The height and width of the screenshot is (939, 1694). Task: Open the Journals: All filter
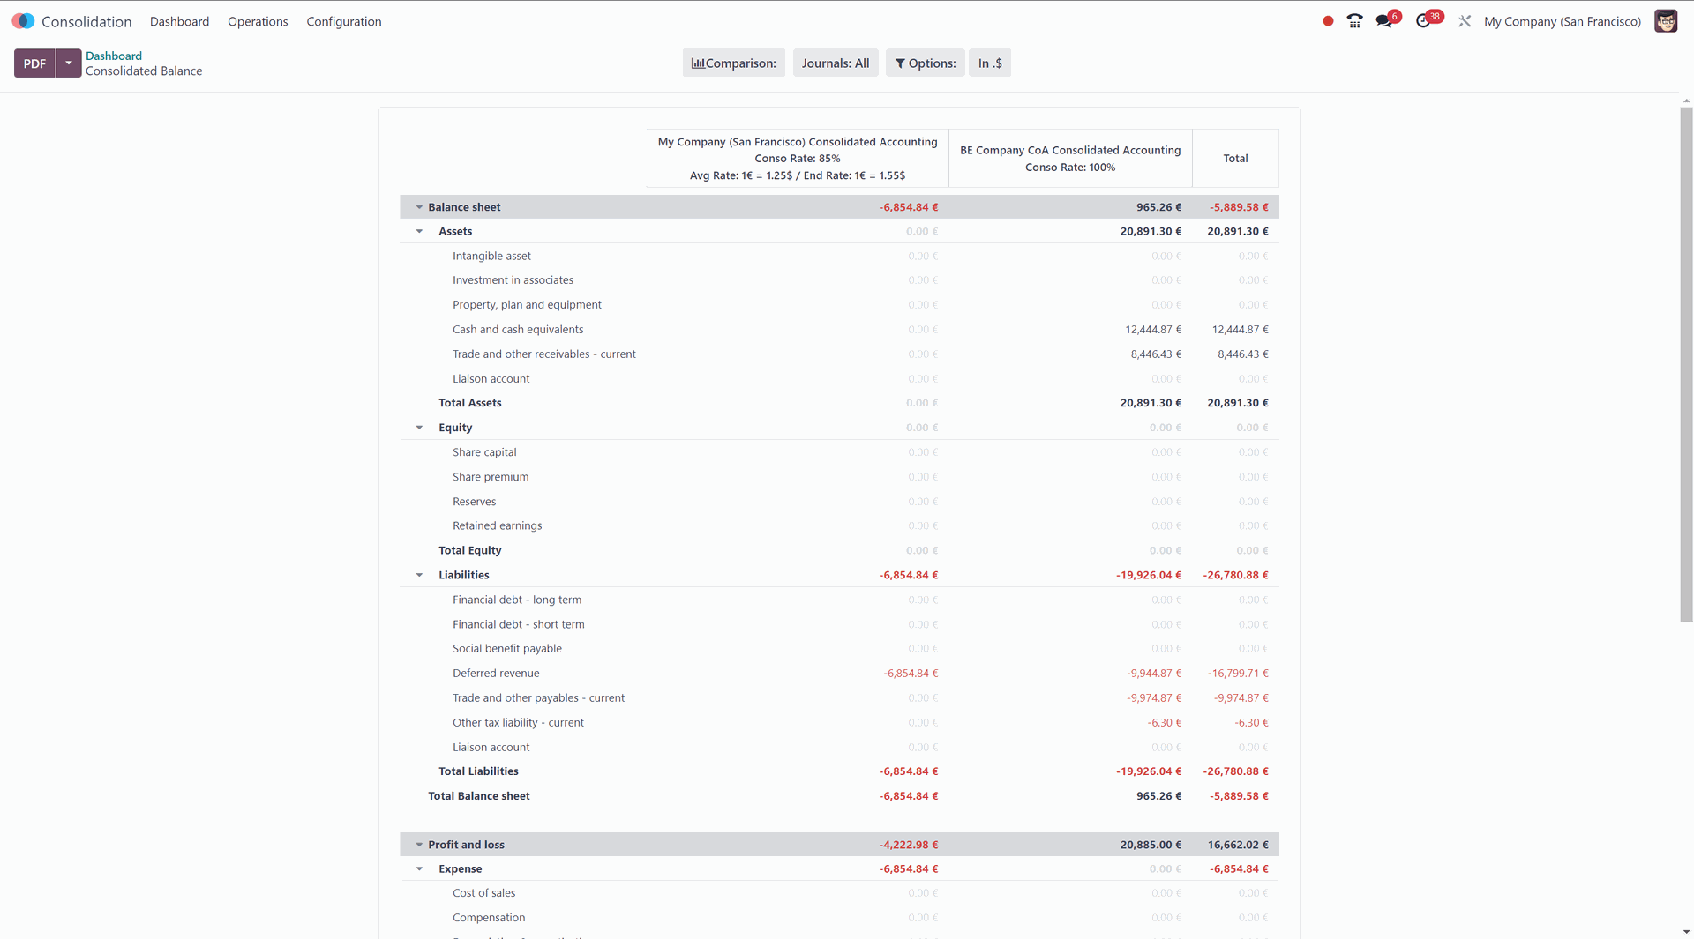[x=836, y=63]
